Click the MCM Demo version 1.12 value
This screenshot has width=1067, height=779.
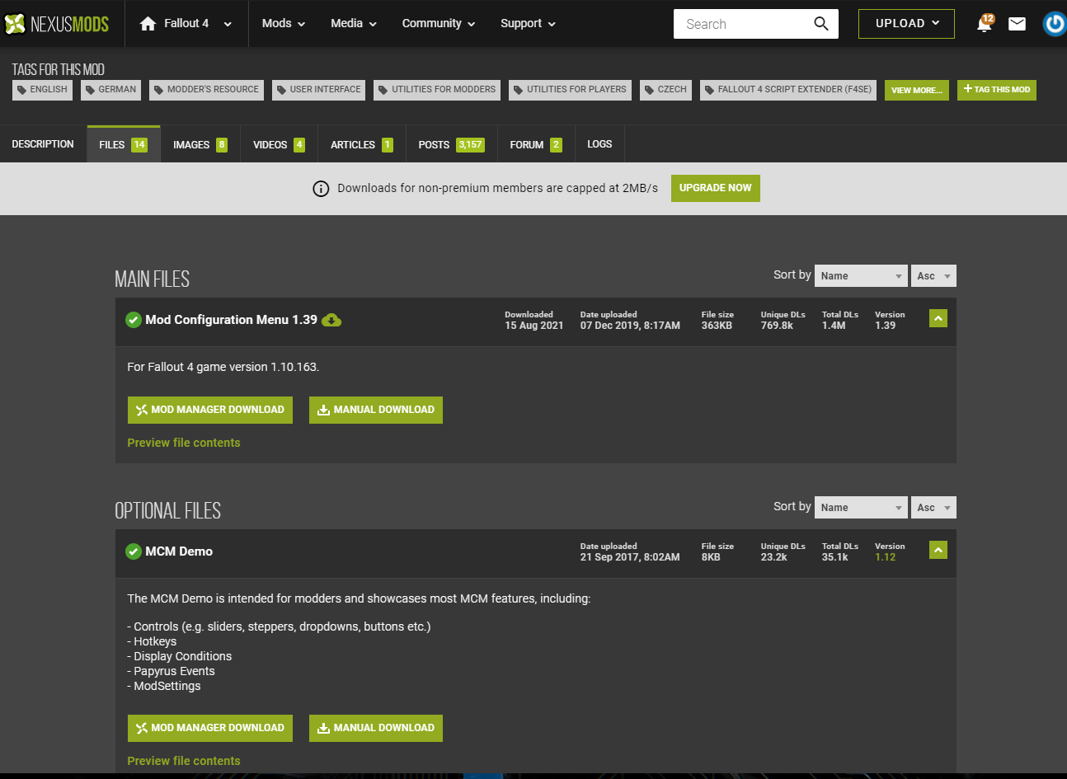click(886, 557)
